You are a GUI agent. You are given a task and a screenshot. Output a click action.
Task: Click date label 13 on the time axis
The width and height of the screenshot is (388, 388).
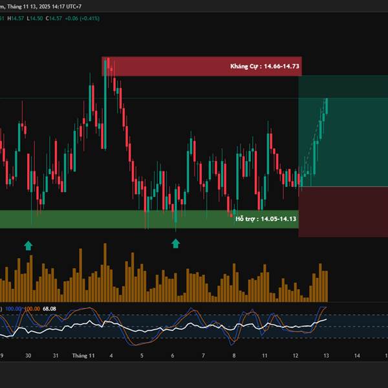[x=326, y=356]
